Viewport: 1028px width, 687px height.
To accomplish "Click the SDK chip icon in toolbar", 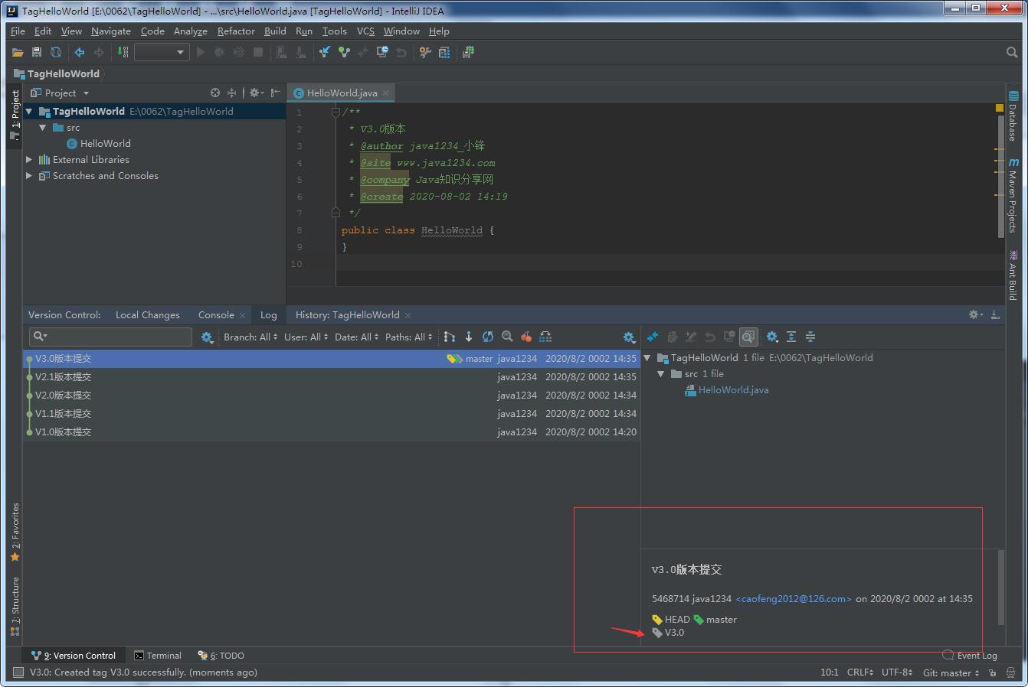I will tap(468, 52).
